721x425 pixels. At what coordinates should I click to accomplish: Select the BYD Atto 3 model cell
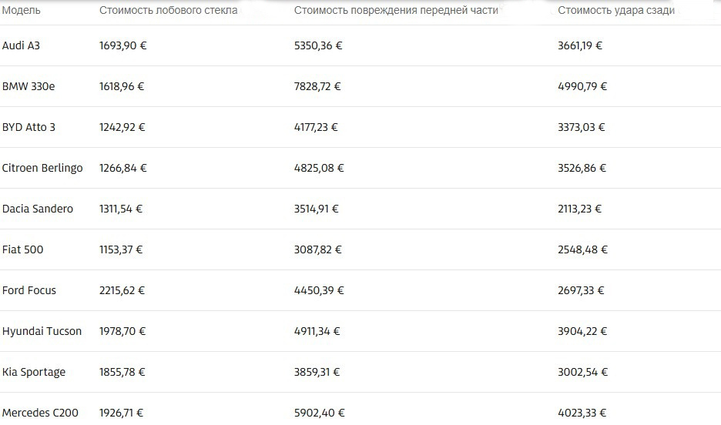(29, 127)
